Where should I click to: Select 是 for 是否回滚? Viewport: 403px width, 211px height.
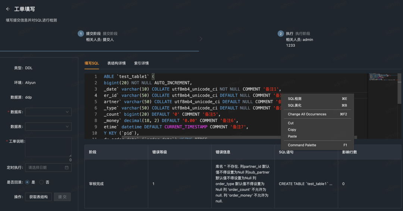click(x=27, y=182)
